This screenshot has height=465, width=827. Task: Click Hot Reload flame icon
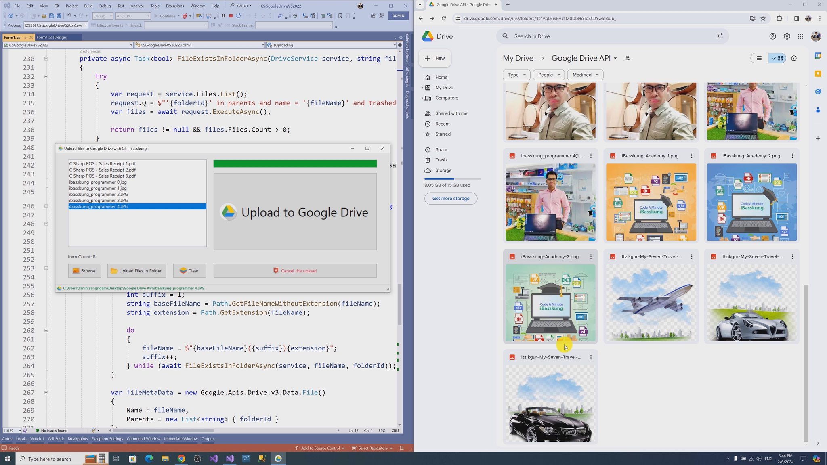[x=185, y=16]
